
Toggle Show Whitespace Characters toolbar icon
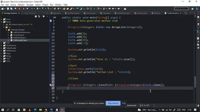pyautogui.click(x=94, y=9)
